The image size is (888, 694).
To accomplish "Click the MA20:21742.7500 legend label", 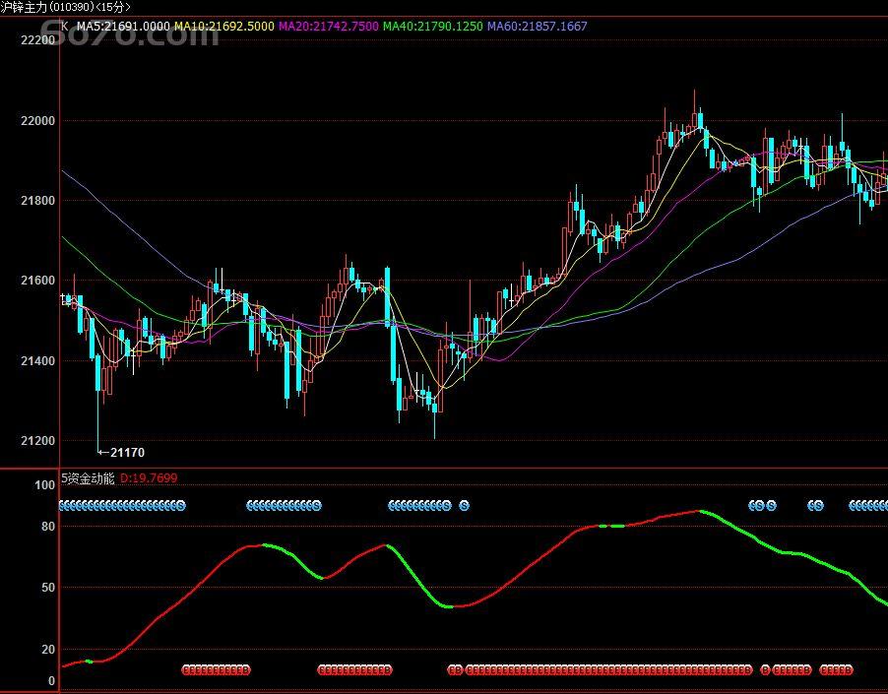I will (x=329, y=26).
